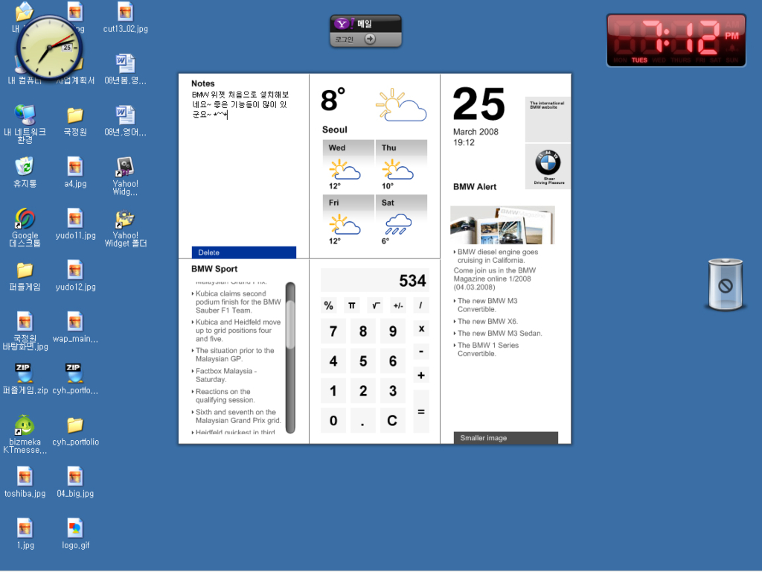Click the trash can widget

(x=725, y=285)
